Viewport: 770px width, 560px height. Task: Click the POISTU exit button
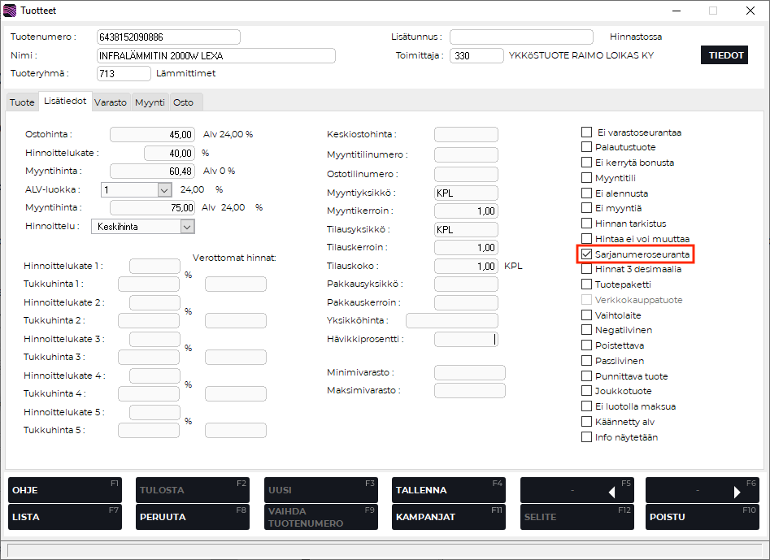702,517
